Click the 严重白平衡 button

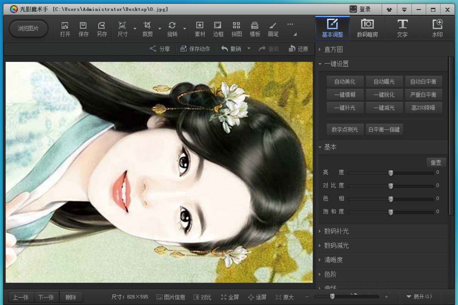[423, 95]
